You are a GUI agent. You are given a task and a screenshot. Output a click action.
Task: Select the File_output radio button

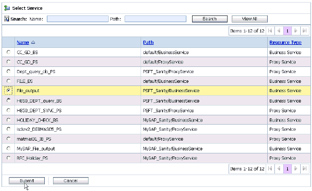coord(8,91)
